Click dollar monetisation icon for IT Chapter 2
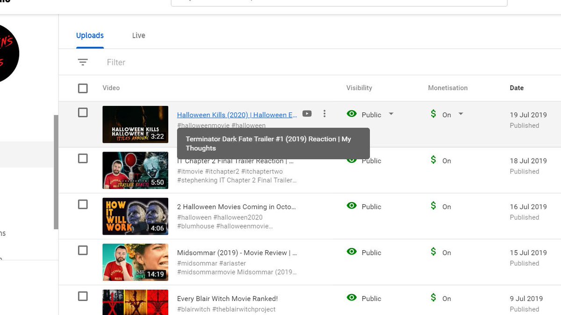Image resolution: width=561 pixels, height=315 pixels. click(433, 160)
